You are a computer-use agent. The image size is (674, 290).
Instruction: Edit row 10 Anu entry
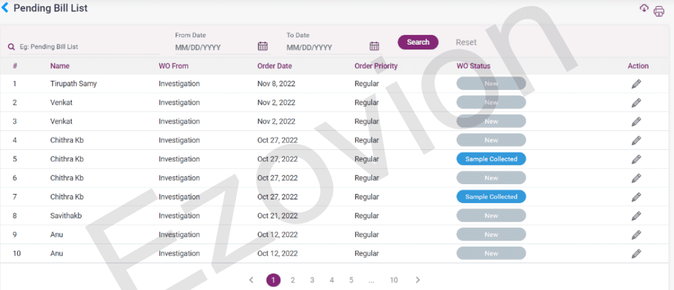tap(636, 254)
